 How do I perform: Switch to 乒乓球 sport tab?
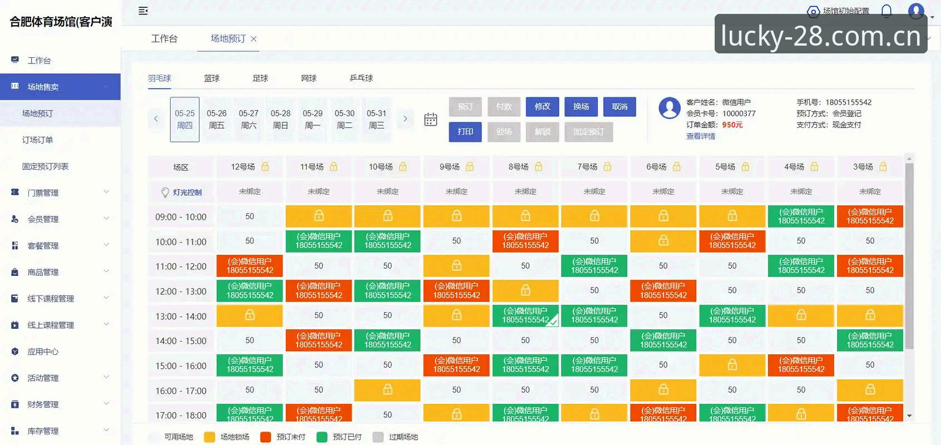point(361,78)
